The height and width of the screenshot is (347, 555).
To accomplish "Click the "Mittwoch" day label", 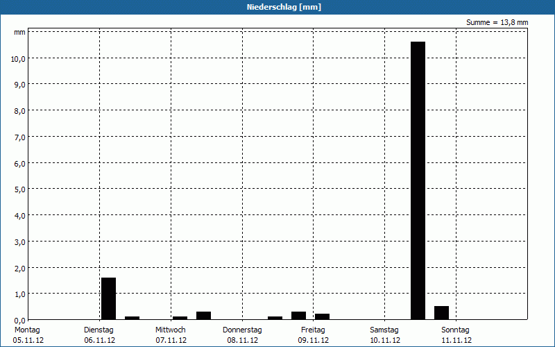I will coord(170,330).
